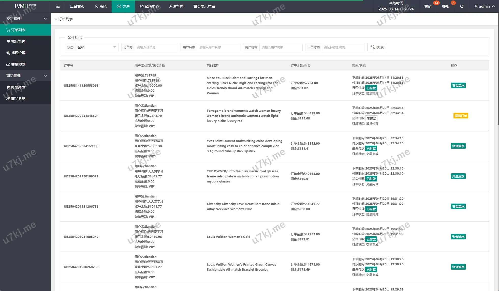Viewport: 499px width, 291px height.
Task: Open the admin user menu
Action: coord(485,6)
